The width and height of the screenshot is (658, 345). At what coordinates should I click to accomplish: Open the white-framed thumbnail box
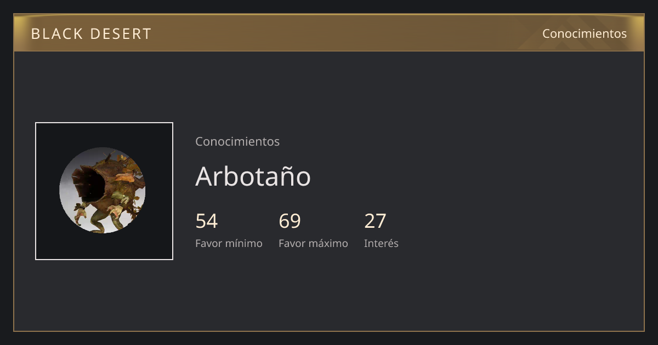click(104, 191)
